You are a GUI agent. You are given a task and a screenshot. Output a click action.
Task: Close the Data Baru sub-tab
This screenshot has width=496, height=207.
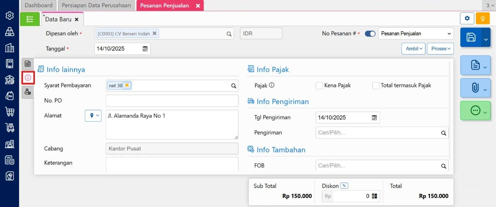pyautogui.click(x=77, y=19)
